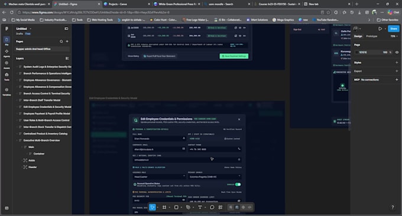Select the Frame tool in bottom toolbar

click(164, 207)
